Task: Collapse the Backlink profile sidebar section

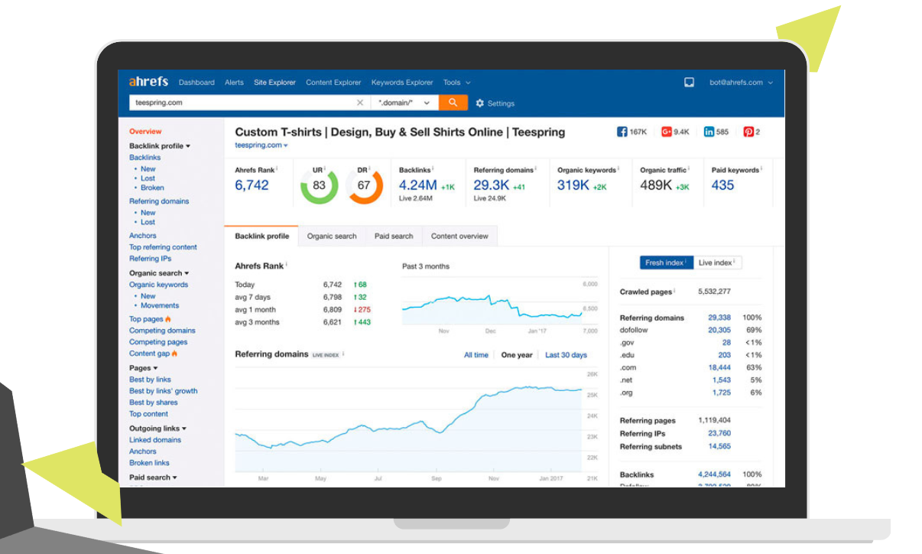Action: click(x=160, y=145)
